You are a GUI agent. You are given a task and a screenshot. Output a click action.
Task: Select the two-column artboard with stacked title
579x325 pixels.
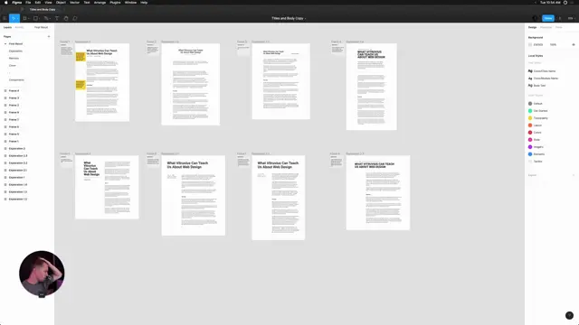click(x=107, y=187)
